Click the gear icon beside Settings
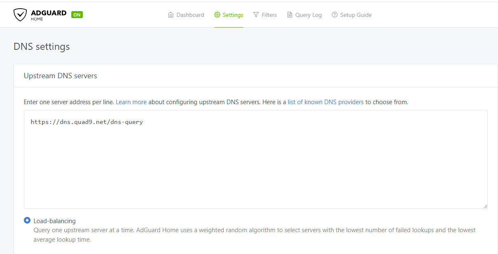Screen dimensions: 498x254 [217, 15]
